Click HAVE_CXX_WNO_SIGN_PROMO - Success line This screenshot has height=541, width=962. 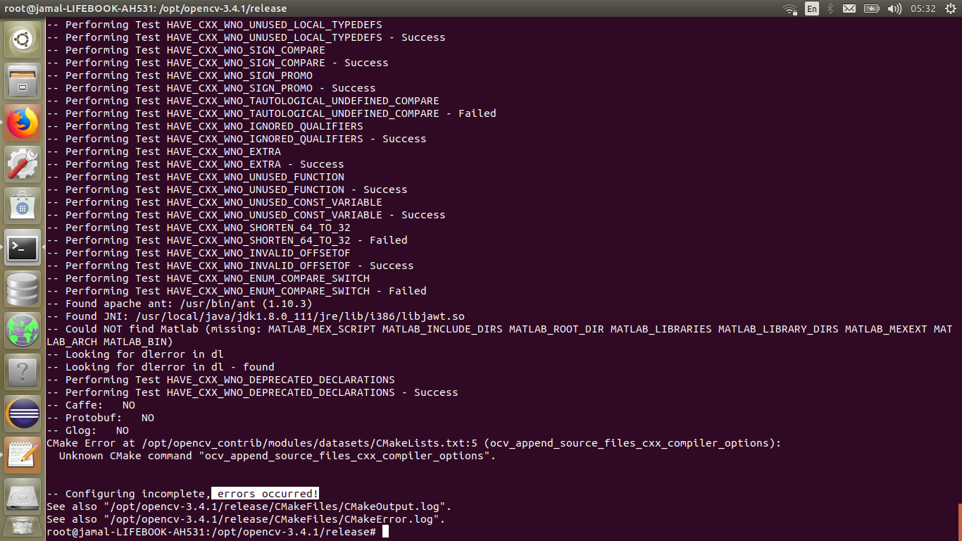pos(211,88)
